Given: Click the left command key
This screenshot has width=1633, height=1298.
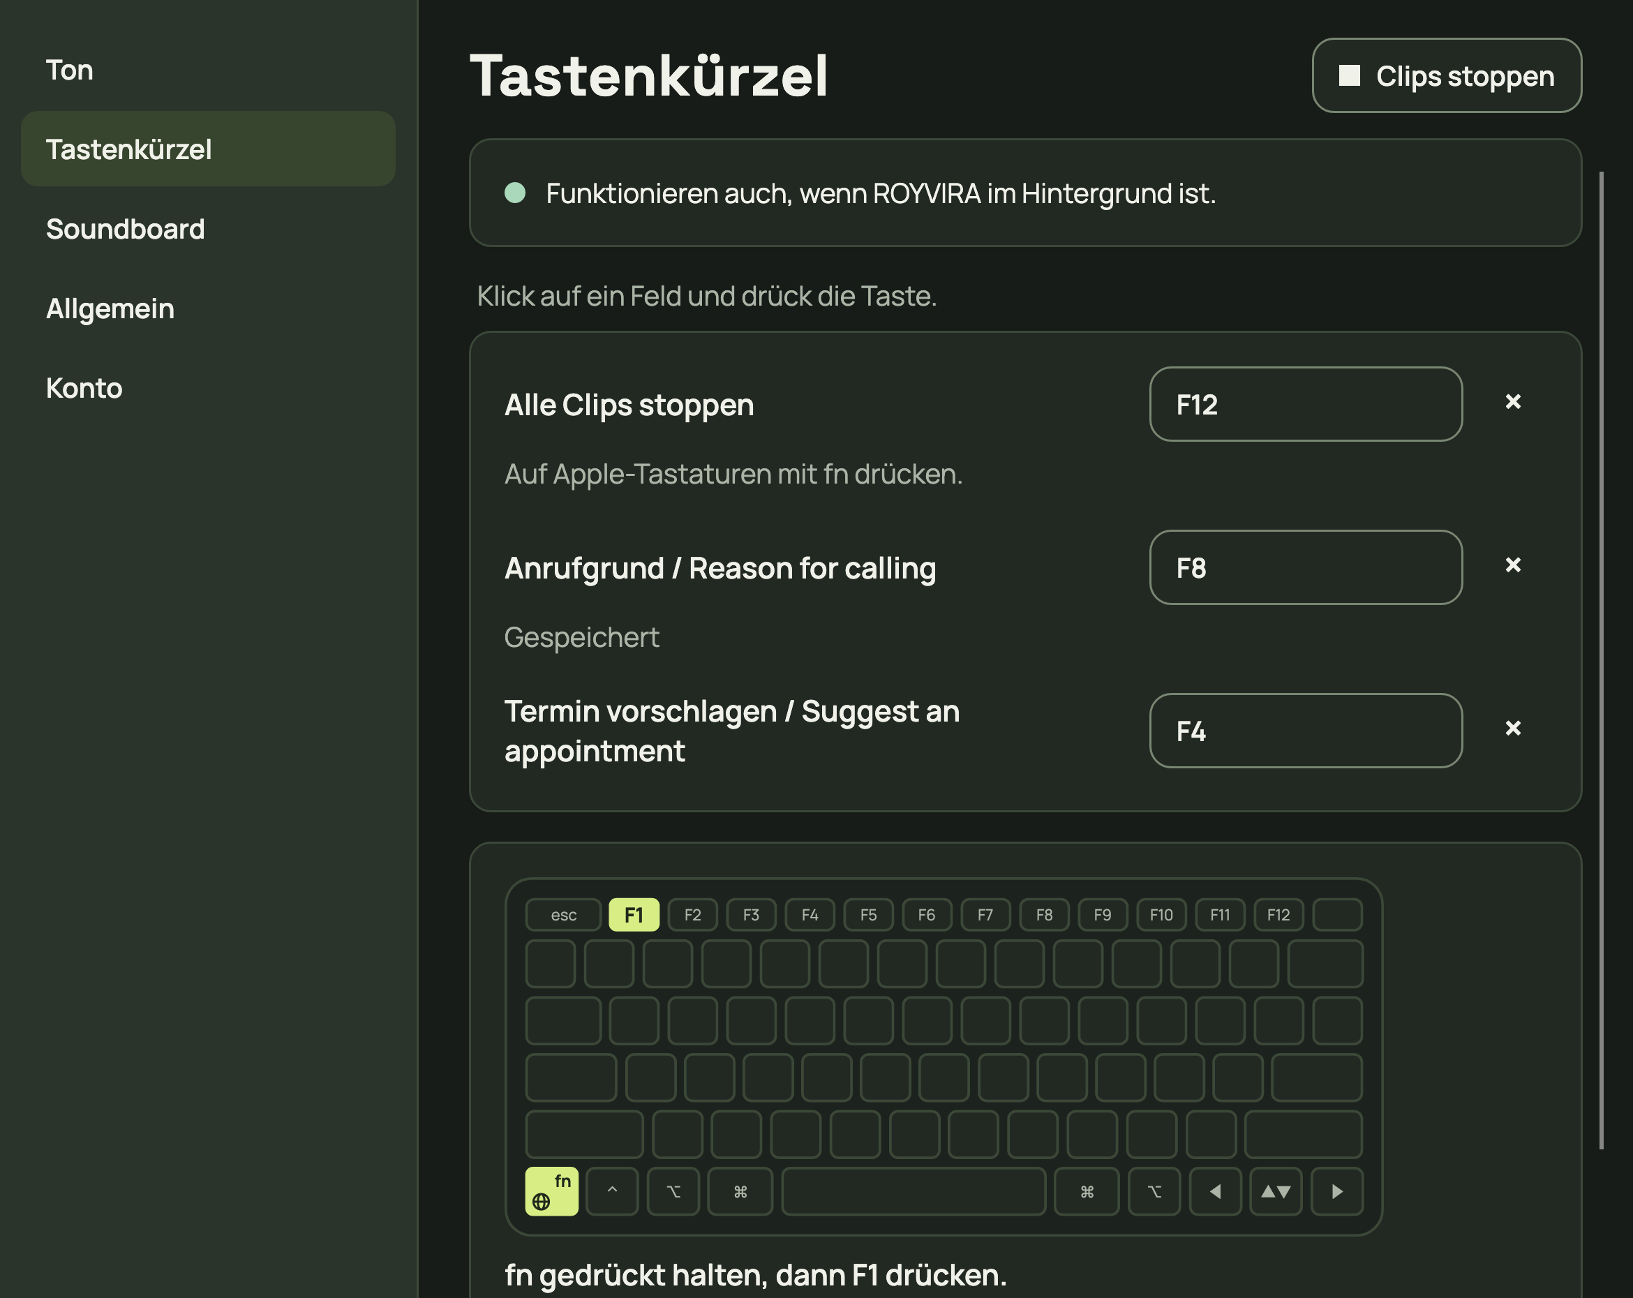Looking at the screenshot, I should [x=740, y=1191].
